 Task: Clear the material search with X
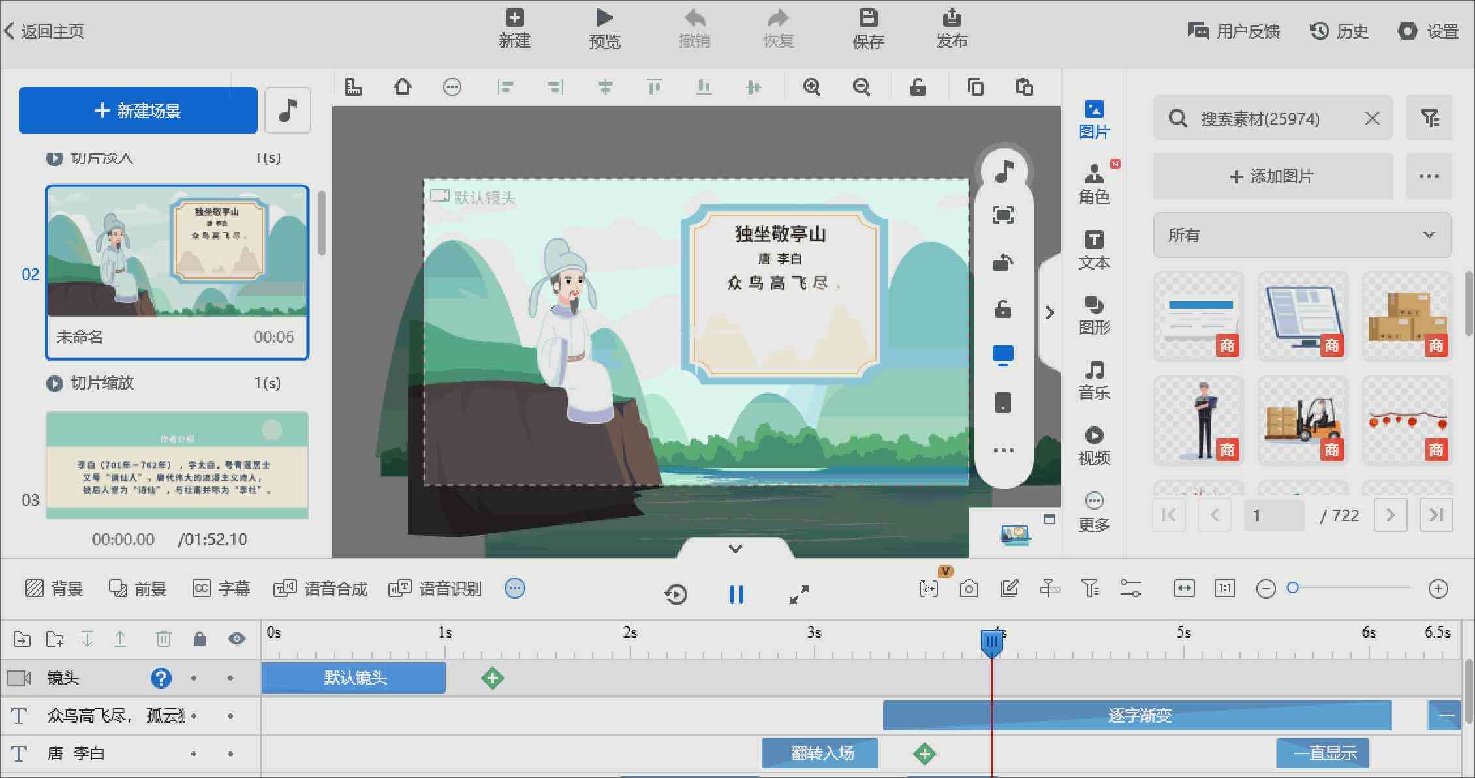pyautogui.click(x=1372, y=118)
